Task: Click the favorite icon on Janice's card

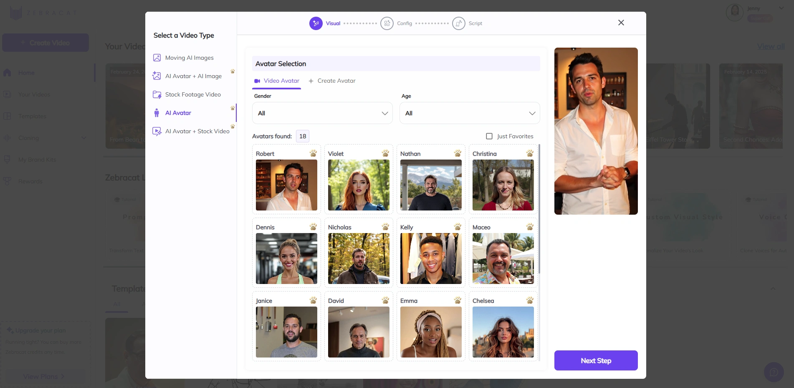Action: [313, 300]
